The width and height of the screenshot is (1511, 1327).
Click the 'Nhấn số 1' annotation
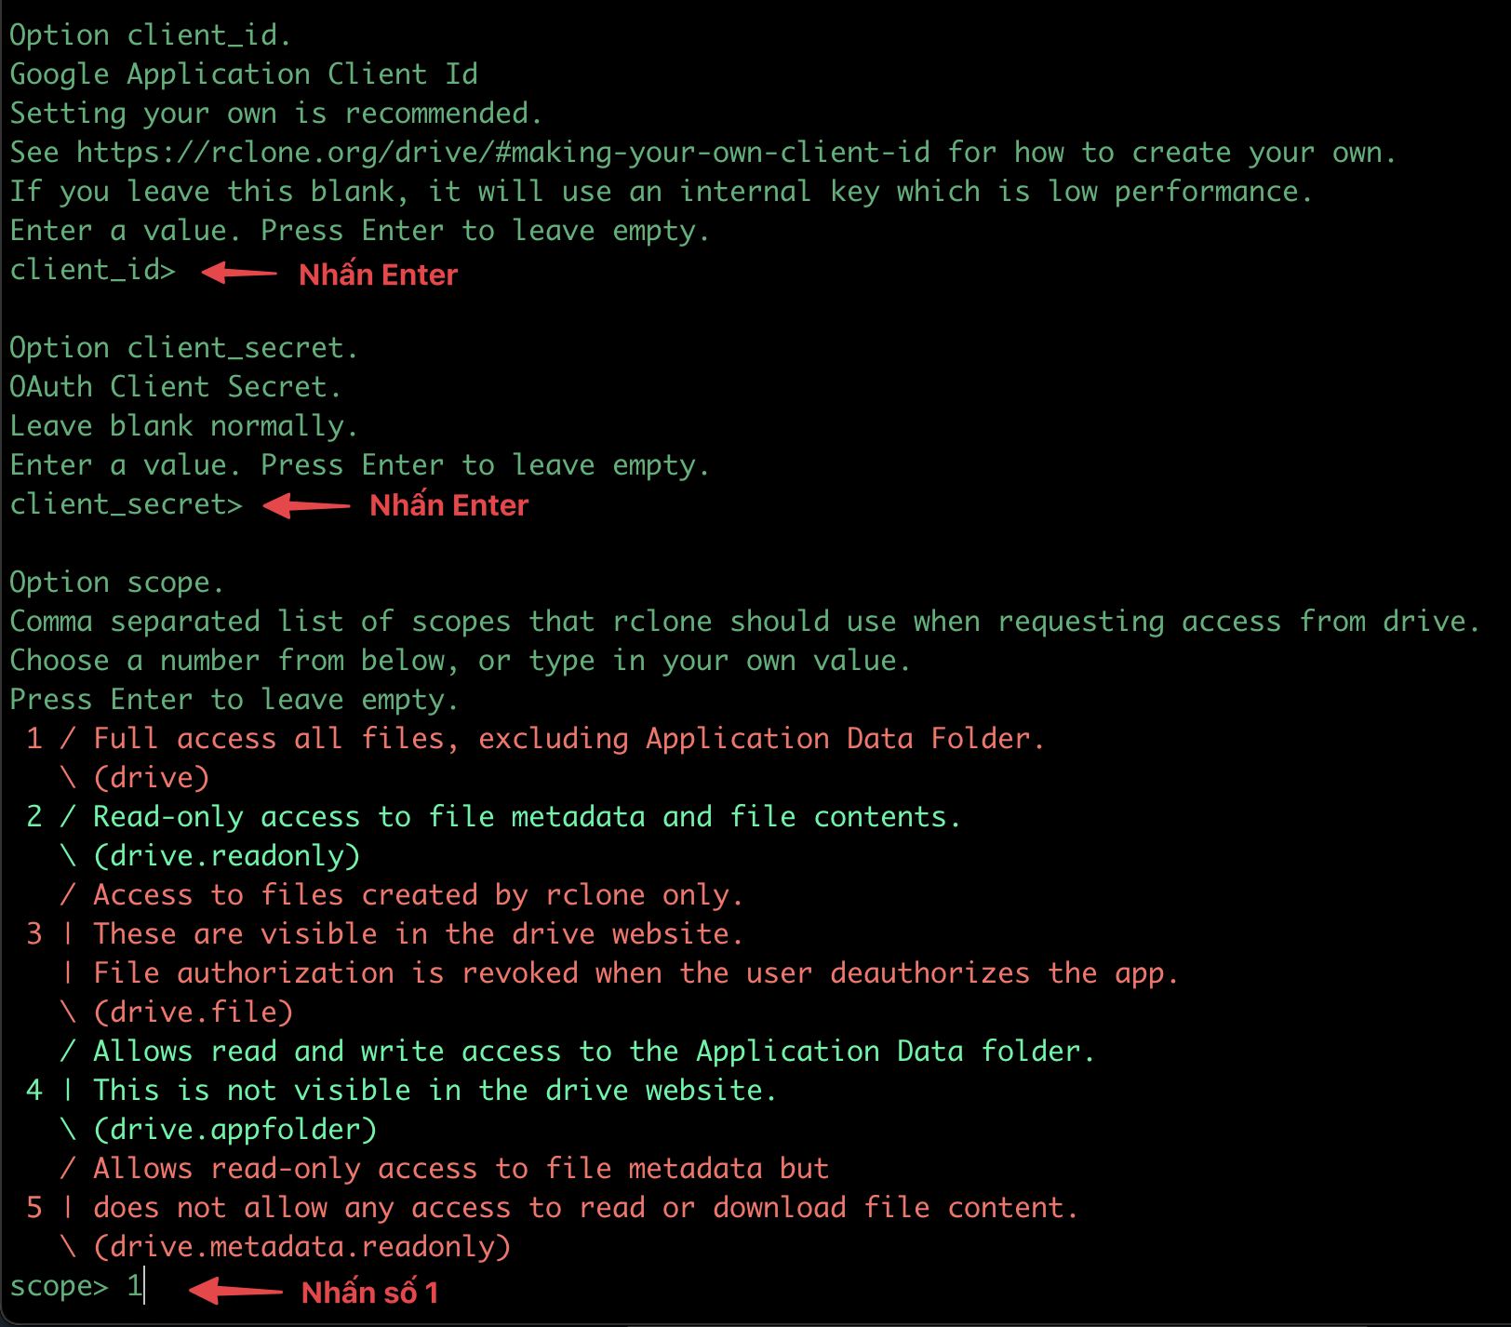(x=370, y=1293)
